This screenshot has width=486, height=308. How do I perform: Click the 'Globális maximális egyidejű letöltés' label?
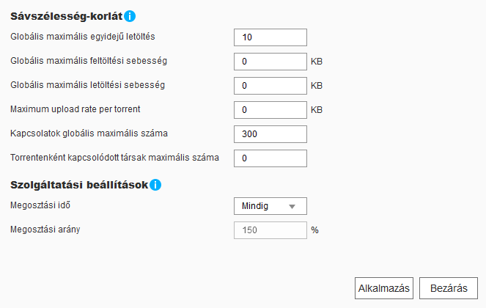tap(83, 36)
